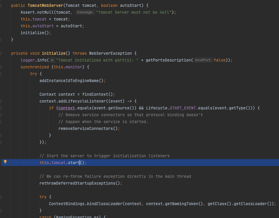This screenshot has width=279, height=218.
Task: Collapse the addLifecycleListener lambda fold marker
Action: [x=1, y=101]
